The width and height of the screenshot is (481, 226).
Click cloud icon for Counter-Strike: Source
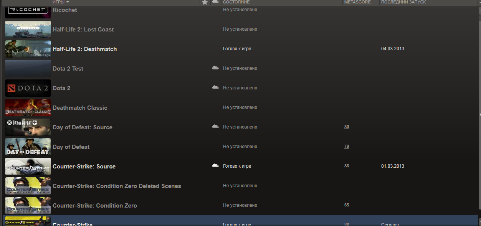click(x=215, y=166)
